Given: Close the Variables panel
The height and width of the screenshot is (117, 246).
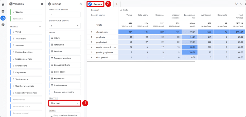Looking at the screenshot, I should 42,4.
